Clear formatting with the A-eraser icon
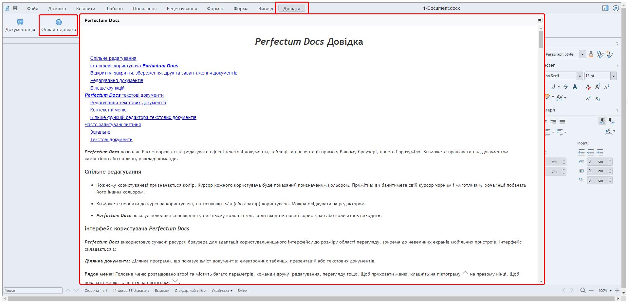628x302 pixels. (x=588, y=87)
